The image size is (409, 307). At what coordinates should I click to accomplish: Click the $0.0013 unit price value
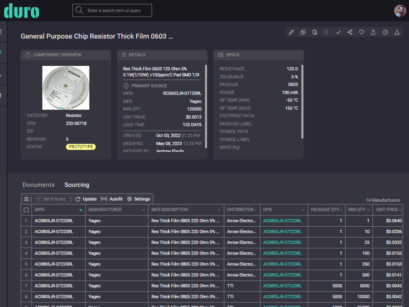tap(194, 117)
